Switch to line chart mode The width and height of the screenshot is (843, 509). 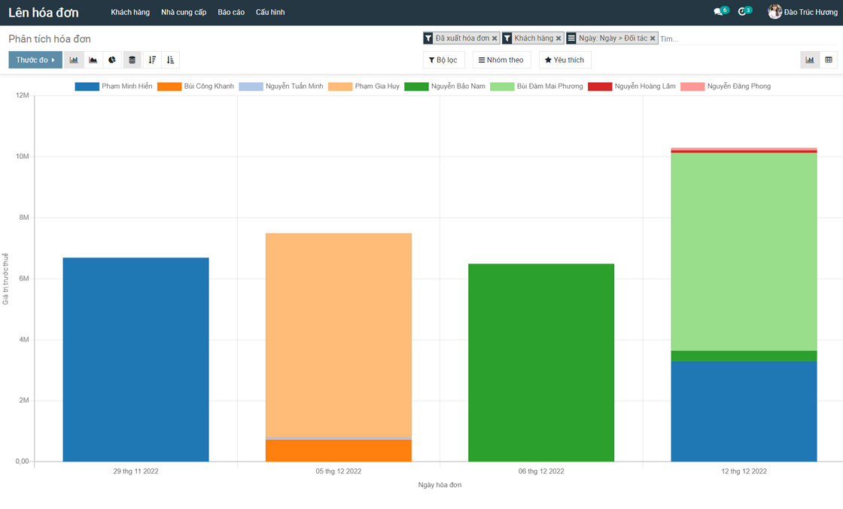point(93,60)
